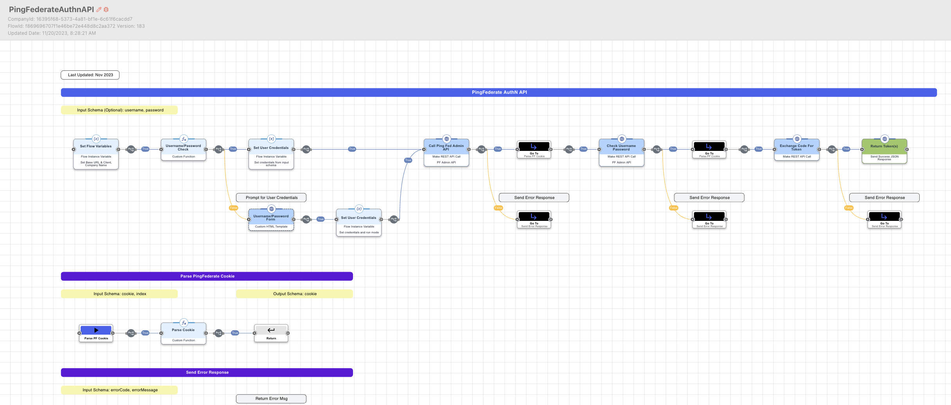Select the Output Schema: cookie yellow note
951x405 pixels.
pyautogui.click(x=294, y=294)
